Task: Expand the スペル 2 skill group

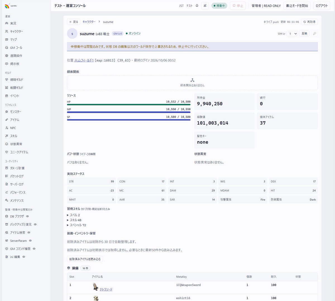Action: pos(73,215)
